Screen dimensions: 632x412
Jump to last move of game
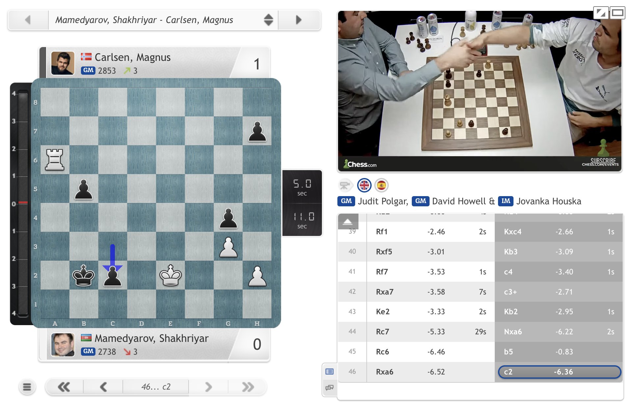[x=248, y=387]
